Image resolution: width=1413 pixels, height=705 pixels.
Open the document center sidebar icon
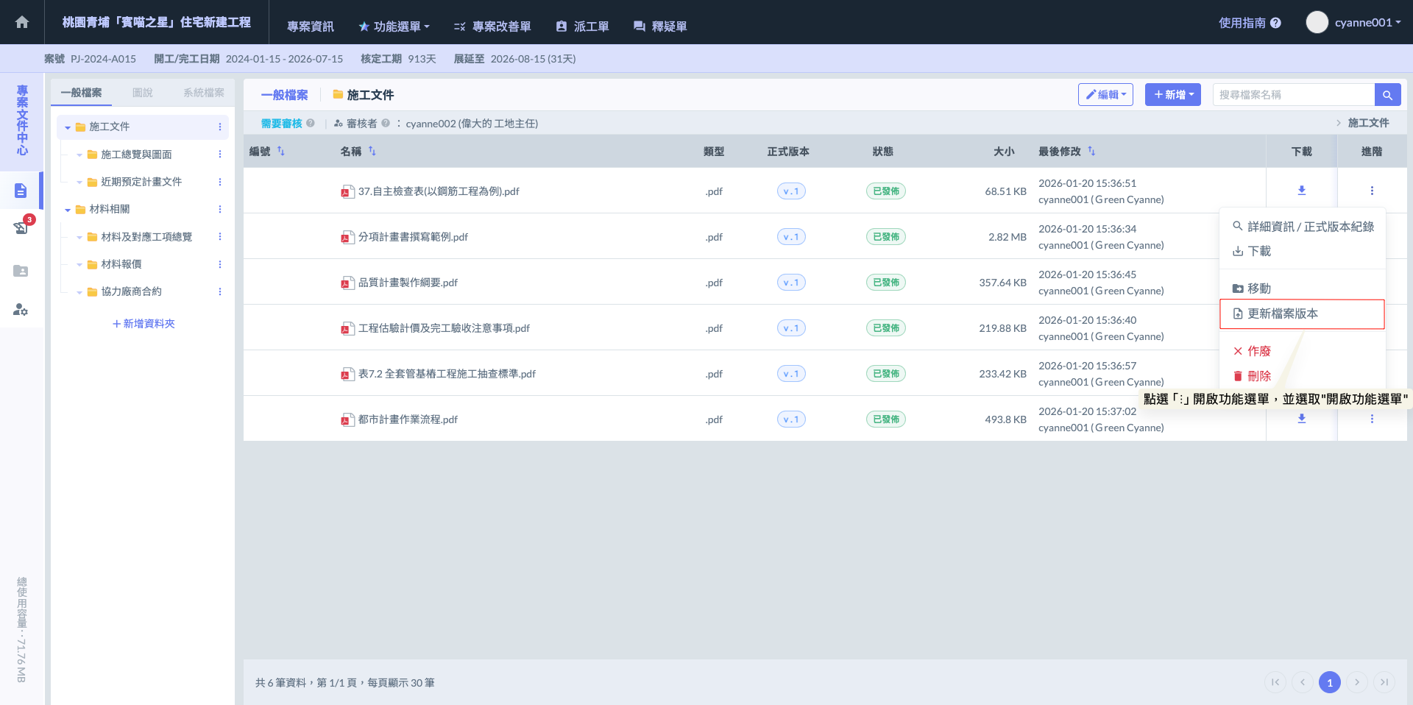tap(21, 191)
